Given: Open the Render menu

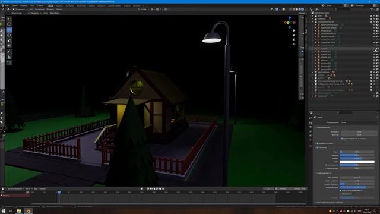Looking at the screenshot, I should click(24, 5).
